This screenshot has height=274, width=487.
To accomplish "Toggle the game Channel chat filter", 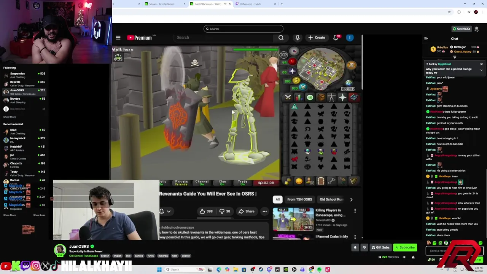I will (x=202, y=183).
